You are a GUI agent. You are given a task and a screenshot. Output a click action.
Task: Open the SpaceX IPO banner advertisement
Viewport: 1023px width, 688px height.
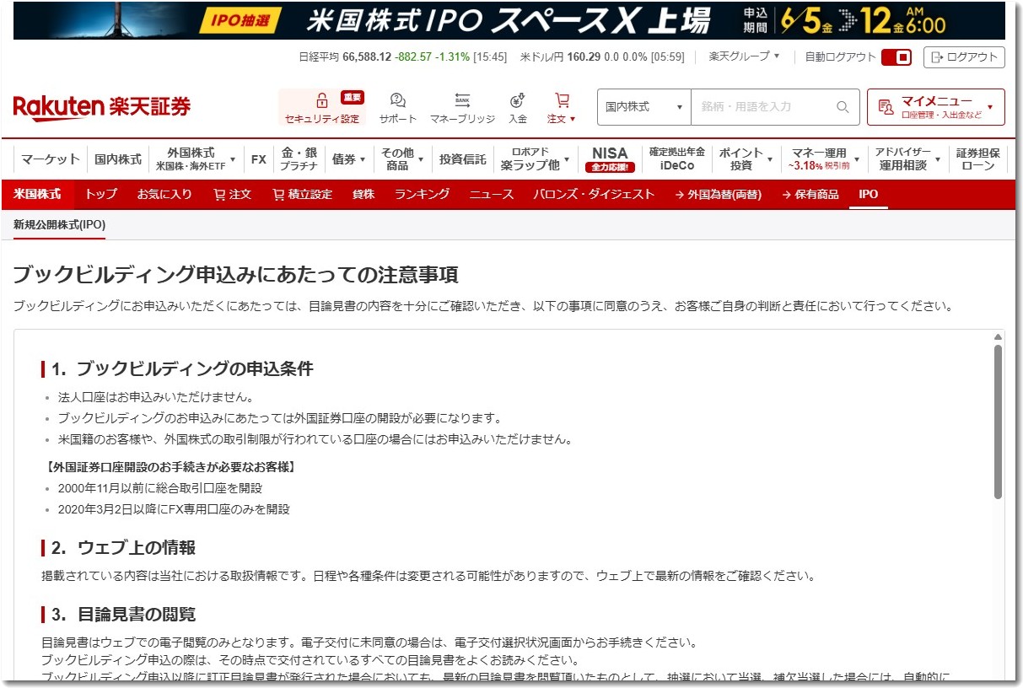(x=509, y=21)
